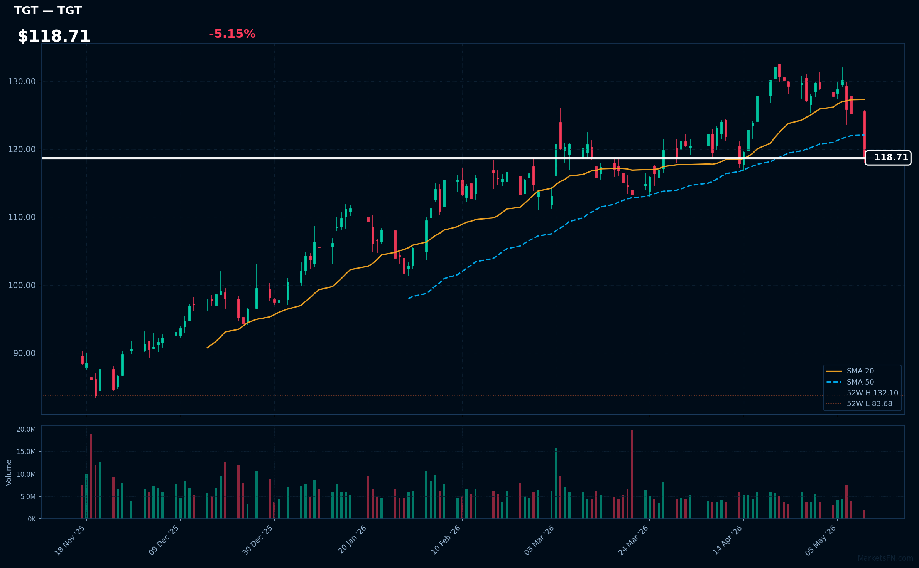Click the Volume axis title
The image size is (919, 568).
pos(9,472)
